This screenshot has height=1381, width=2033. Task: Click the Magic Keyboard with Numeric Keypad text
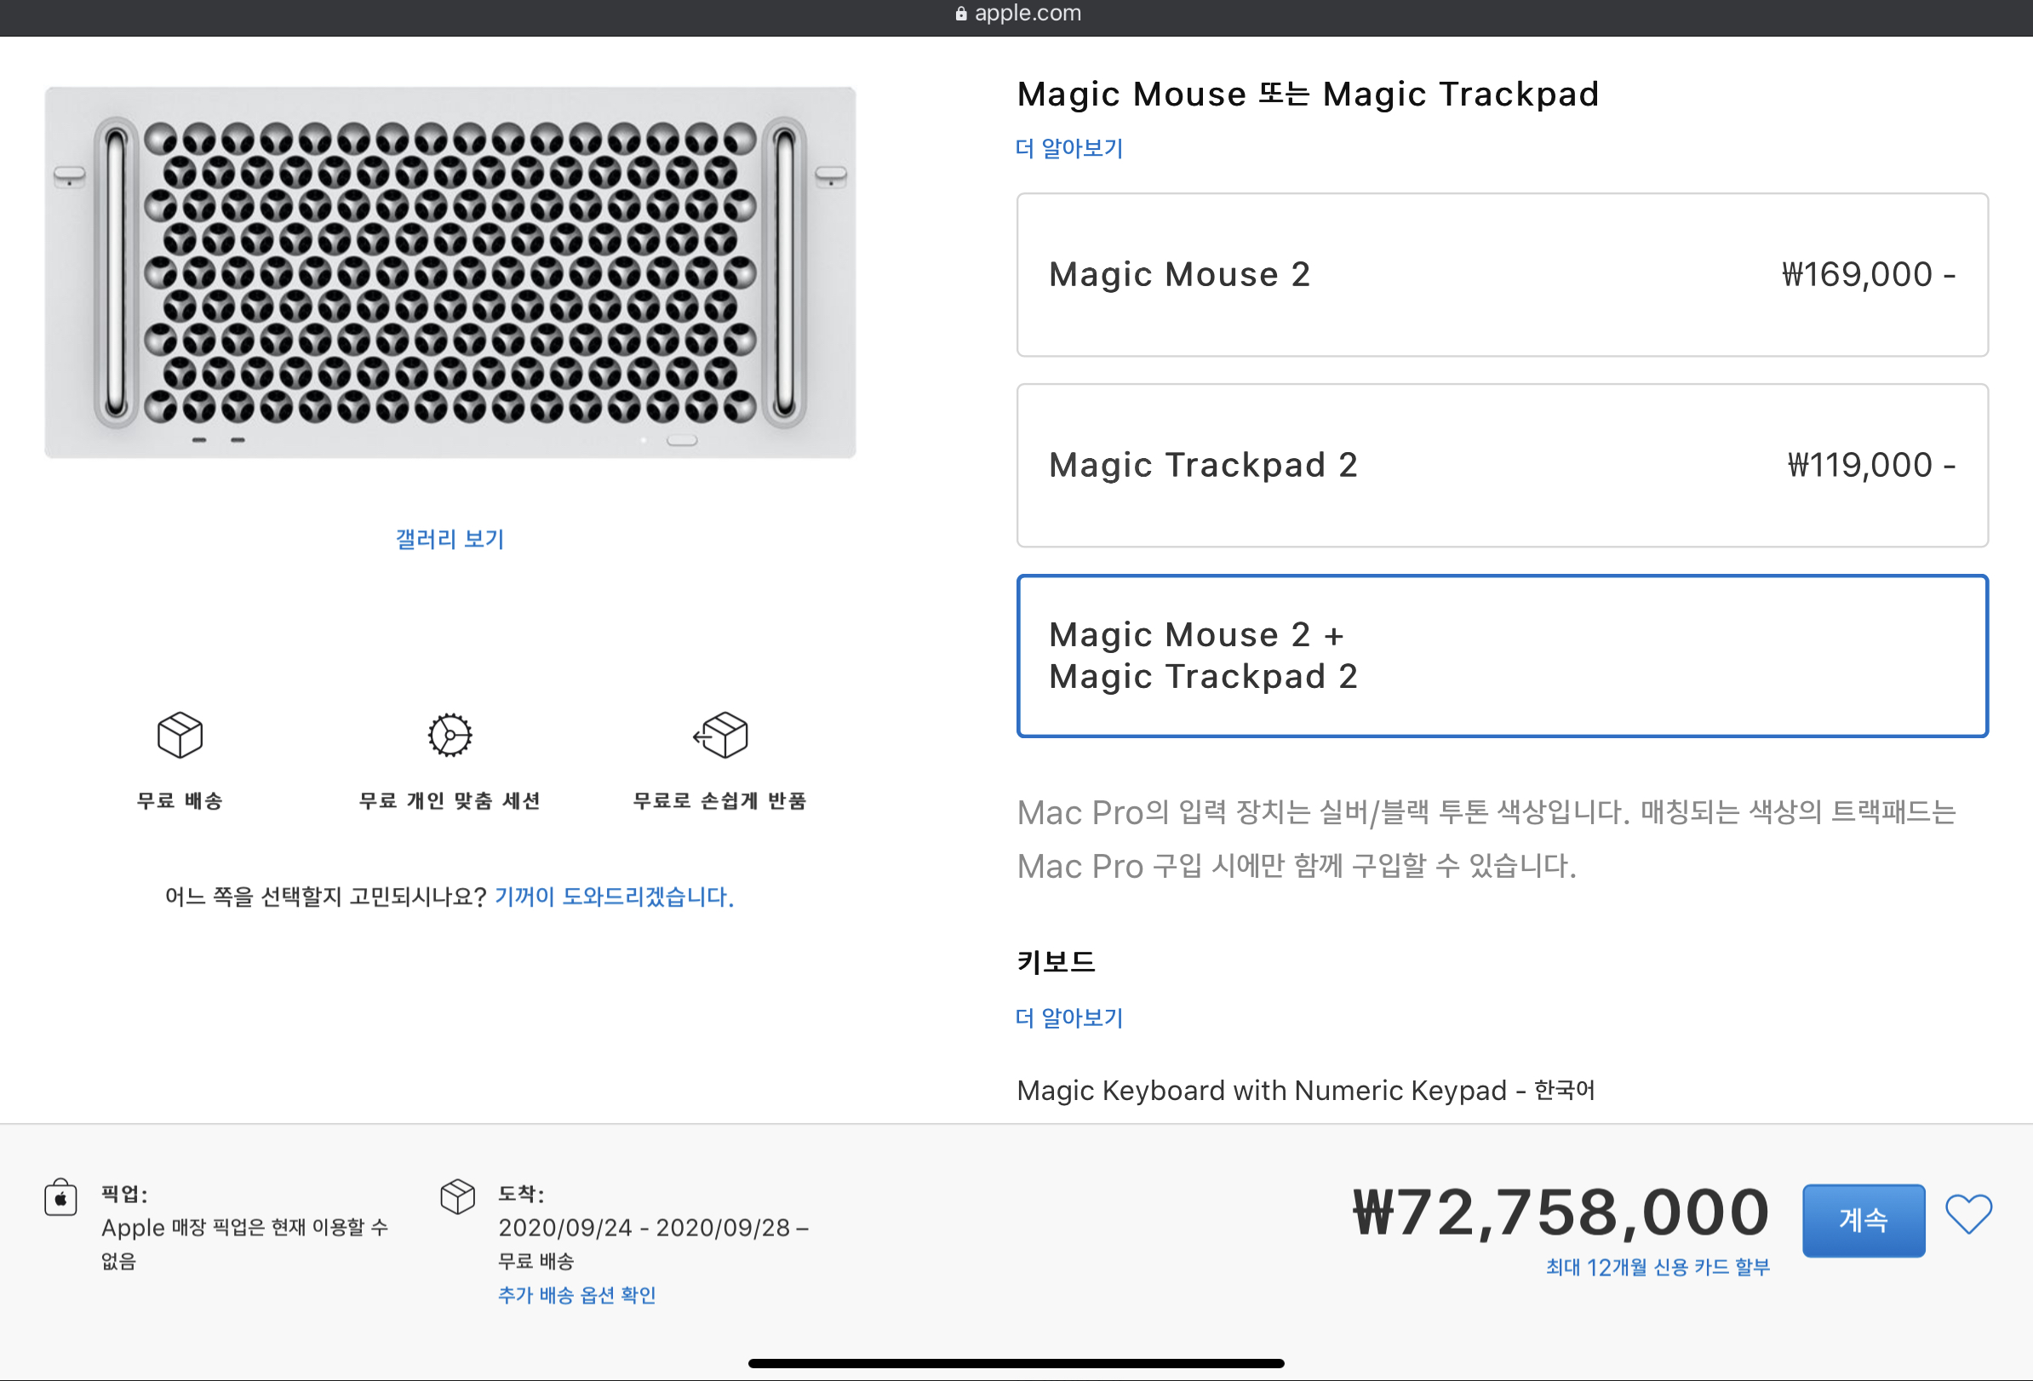coord(1305,1091)
